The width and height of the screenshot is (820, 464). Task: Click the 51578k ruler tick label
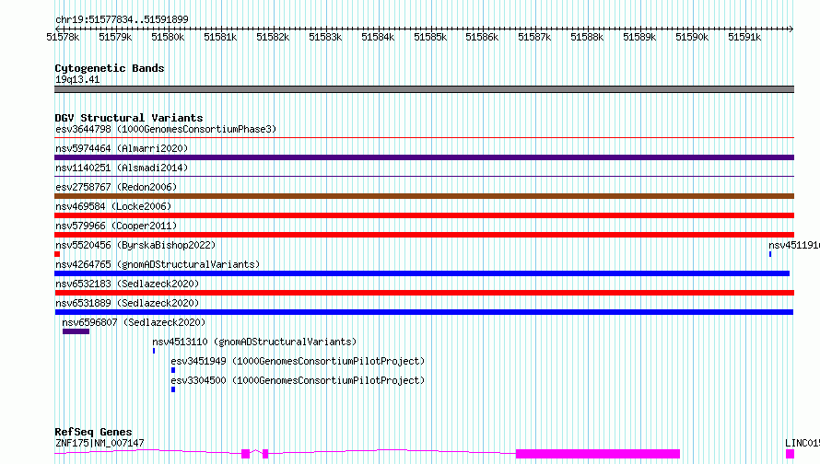(x=63, y=38)
